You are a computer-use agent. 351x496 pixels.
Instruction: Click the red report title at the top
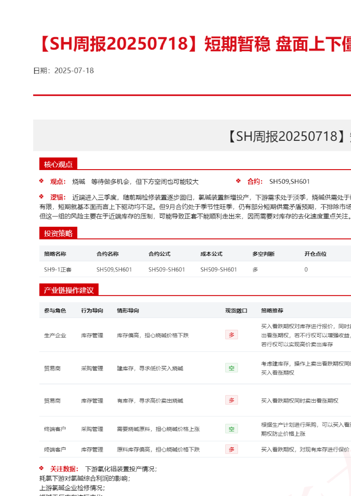[x=195, y=44]
